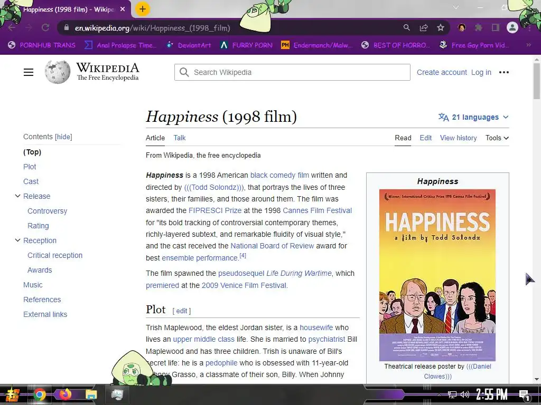Go to External links in contents
541x405 pixels.
tap(45, 315)
